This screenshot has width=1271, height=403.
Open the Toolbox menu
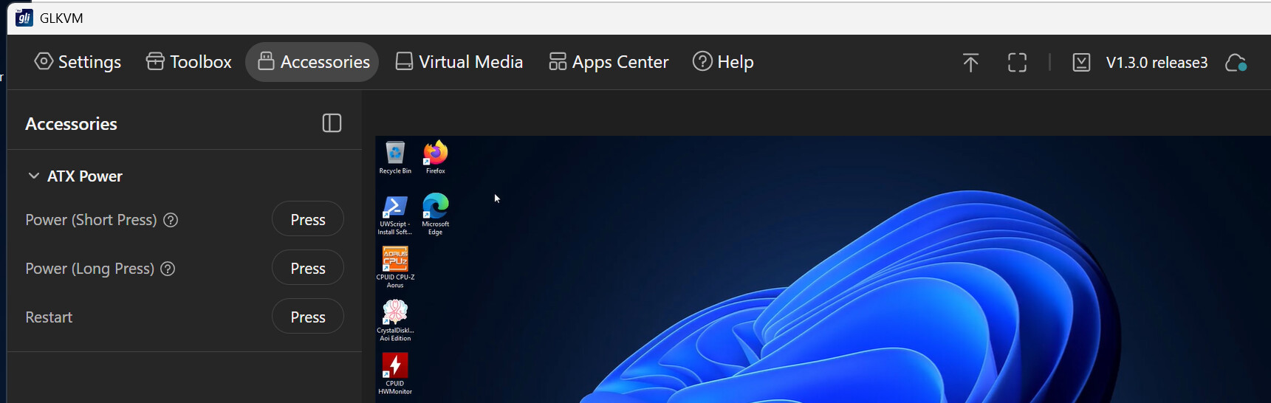coord(189,62)
